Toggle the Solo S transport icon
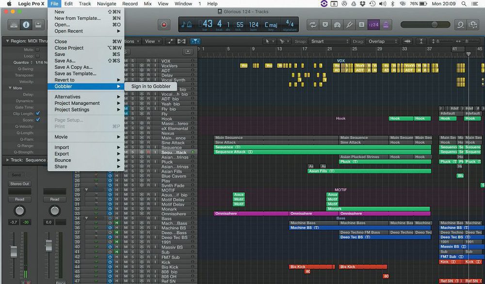The image size is (485, 284). pyautogui.click(x=361, y=25)
